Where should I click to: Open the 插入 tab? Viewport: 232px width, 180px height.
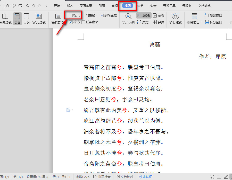point(70,6)
